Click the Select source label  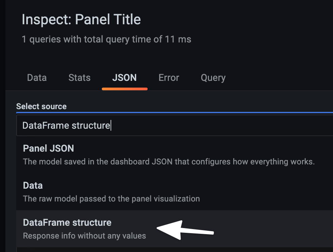tap(41, 106)
